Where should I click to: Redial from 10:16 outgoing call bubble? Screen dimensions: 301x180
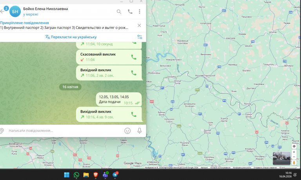[x=134, y=114]
